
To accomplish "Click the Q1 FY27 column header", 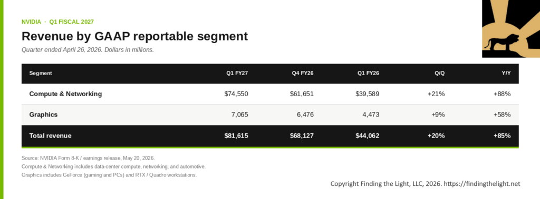I will point(237,73).
